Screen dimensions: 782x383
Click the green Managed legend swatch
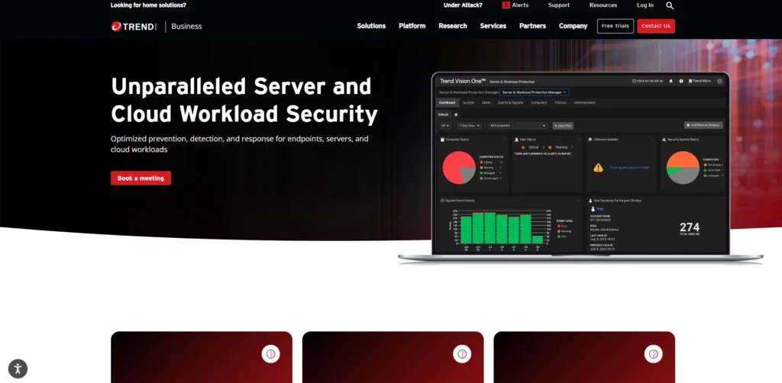(481, 173)
